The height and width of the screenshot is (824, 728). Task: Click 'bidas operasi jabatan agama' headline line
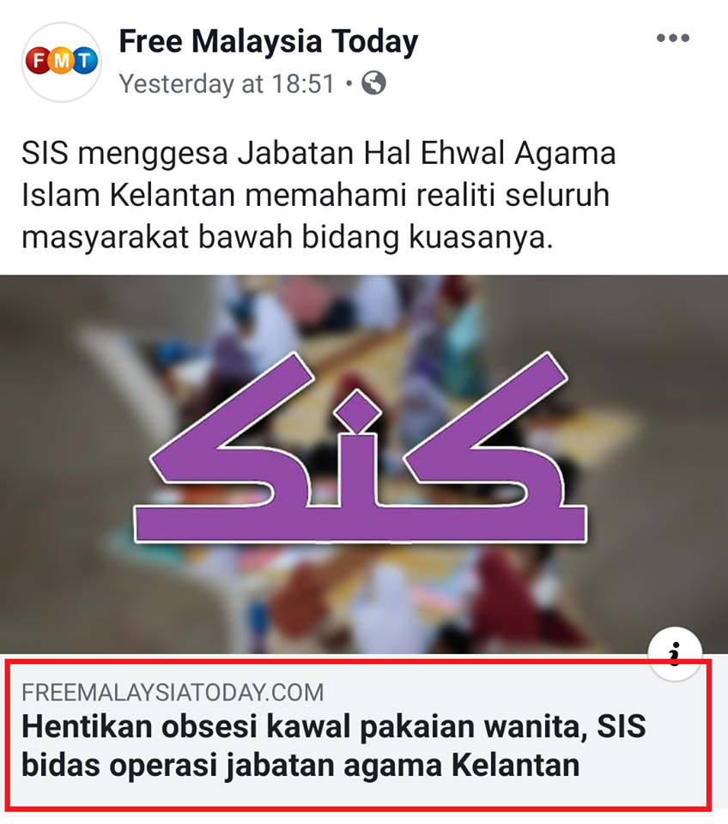pos(234,766)
